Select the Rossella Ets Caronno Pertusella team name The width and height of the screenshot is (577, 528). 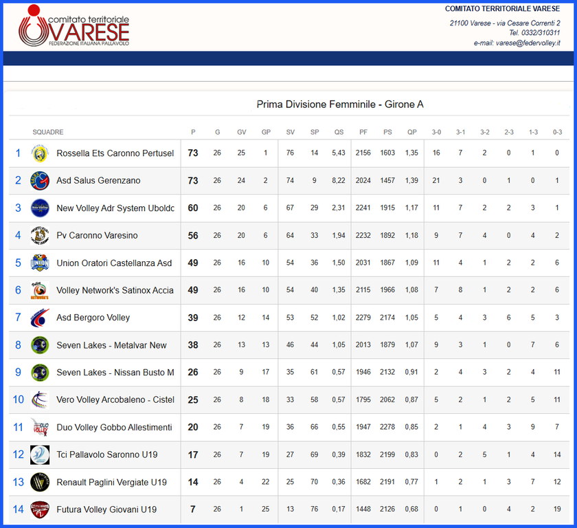point(115,153)
